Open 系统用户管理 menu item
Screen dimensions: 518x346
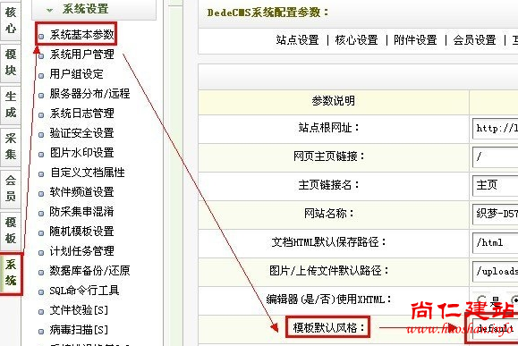tap(82, 55)
